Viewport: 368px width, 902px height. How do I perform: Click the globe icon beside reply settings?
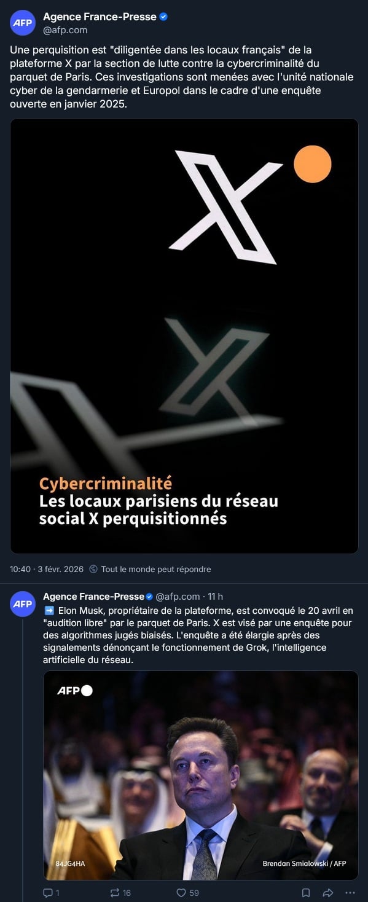click(x=93, y=569)
